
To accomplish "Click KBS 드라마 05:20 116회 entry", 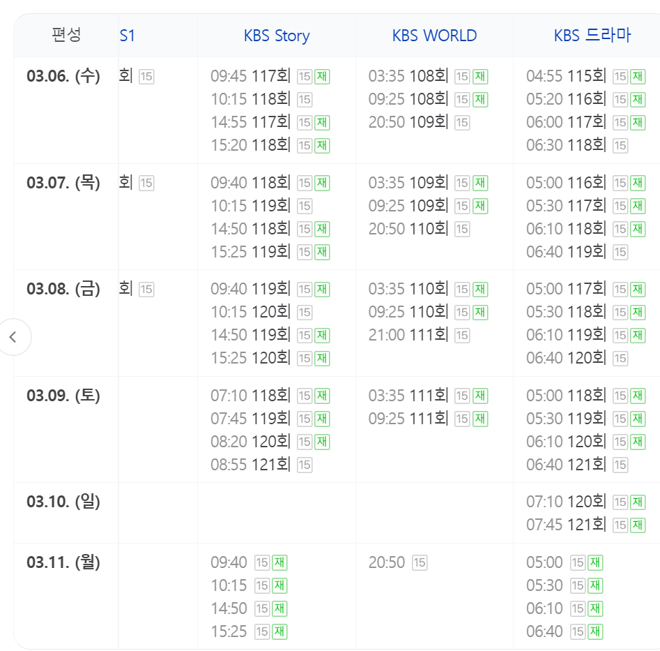I will 585,100.
